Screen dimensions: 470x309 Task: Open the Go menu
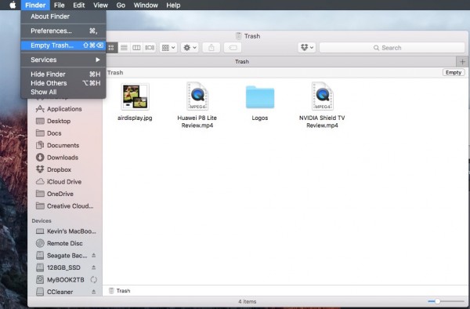click(x=121, y=5)
